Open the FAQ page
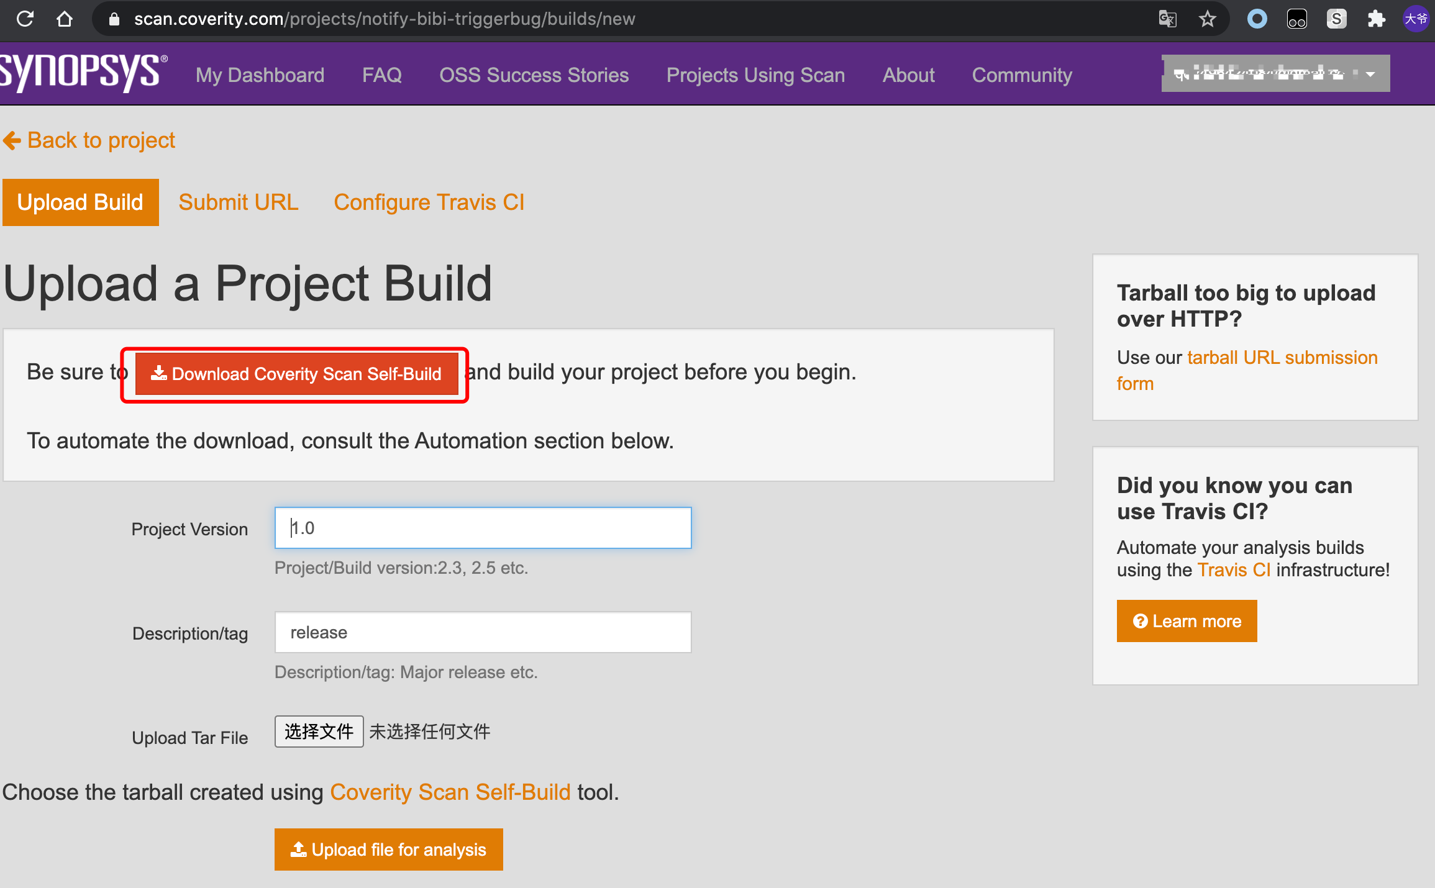Screen dimensions: 1435x888 pos(381,75)
